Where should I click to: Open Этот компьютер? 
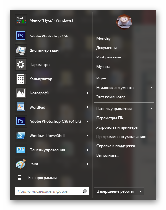(x=111, y=97)
